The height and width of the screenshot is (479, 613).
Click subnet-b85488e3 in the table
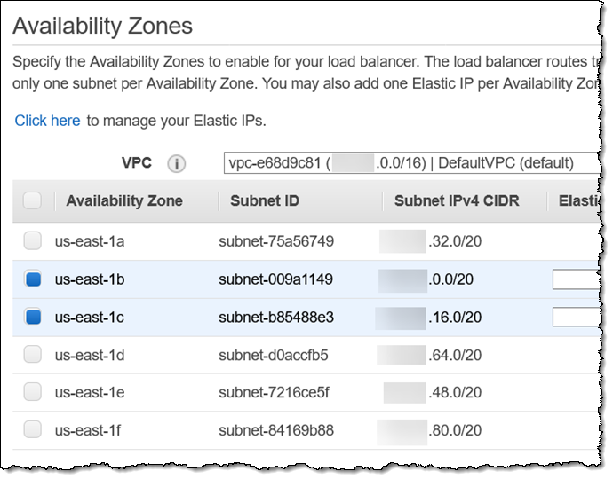275,317
